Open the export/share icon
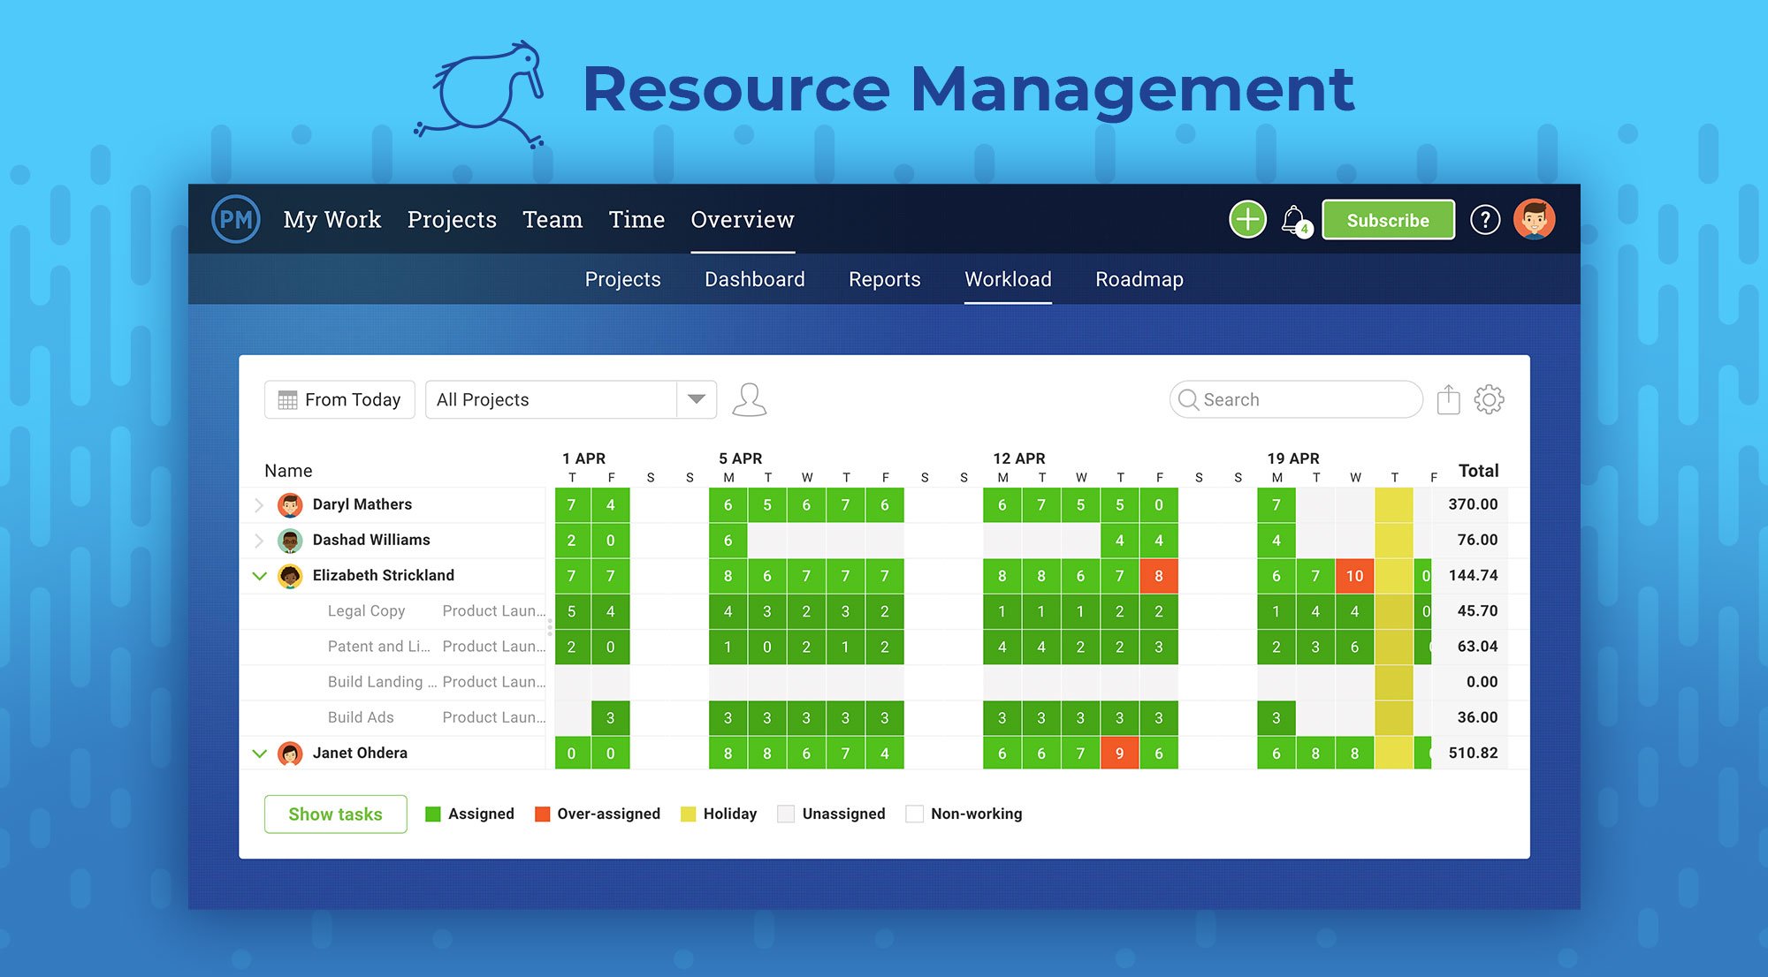 (1448, 398)
